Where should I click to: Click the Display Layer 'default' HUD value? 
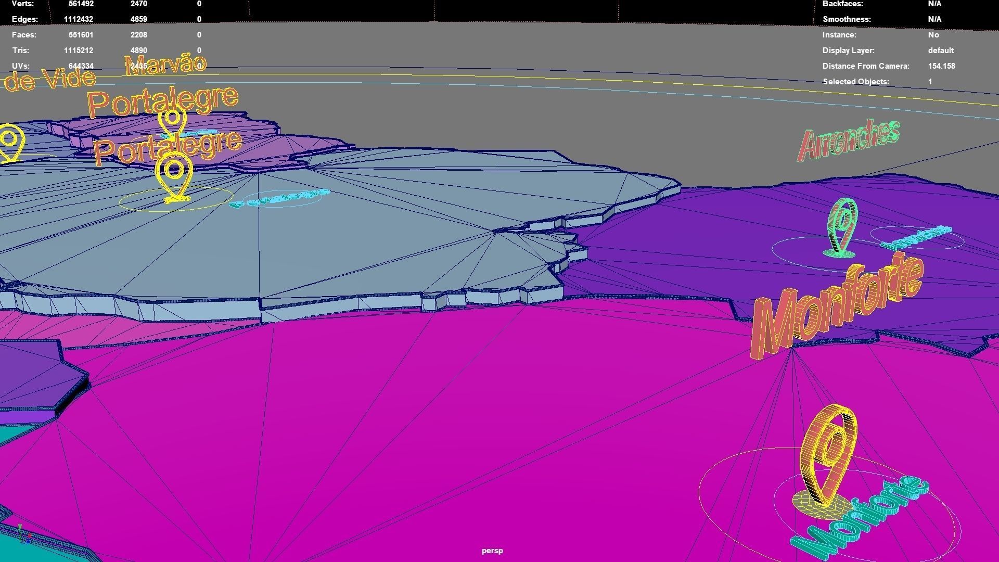(x=940, y=50)
